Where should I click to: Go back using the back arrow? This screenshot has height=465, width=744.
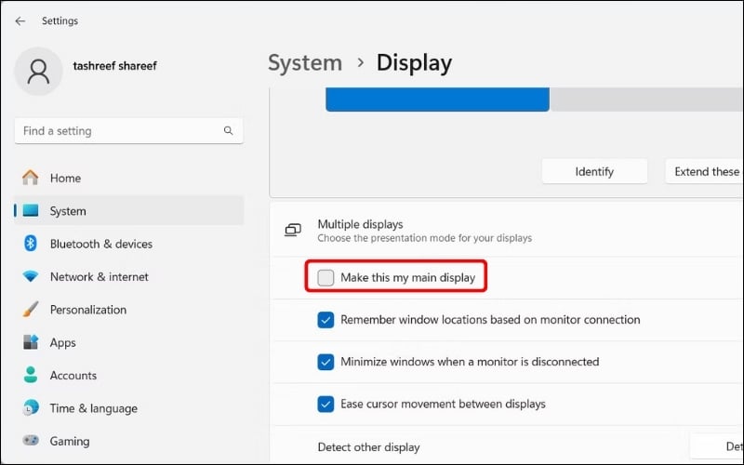[x=20, y=20]
